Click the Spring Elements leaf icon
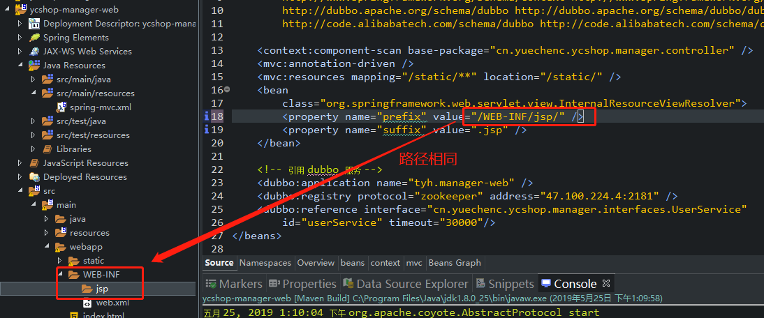 (34, 38)
